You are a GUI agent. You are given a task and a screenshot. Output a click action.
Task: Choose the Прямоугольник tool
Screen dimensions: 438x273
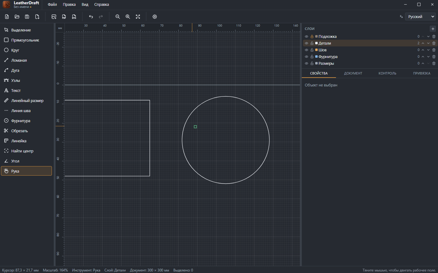26,40
